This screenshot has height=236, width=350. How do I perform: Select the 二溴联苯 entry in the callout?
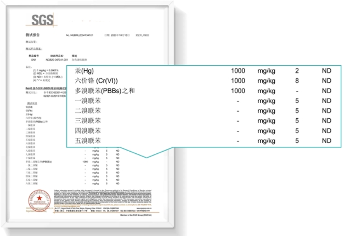(88, 111)
